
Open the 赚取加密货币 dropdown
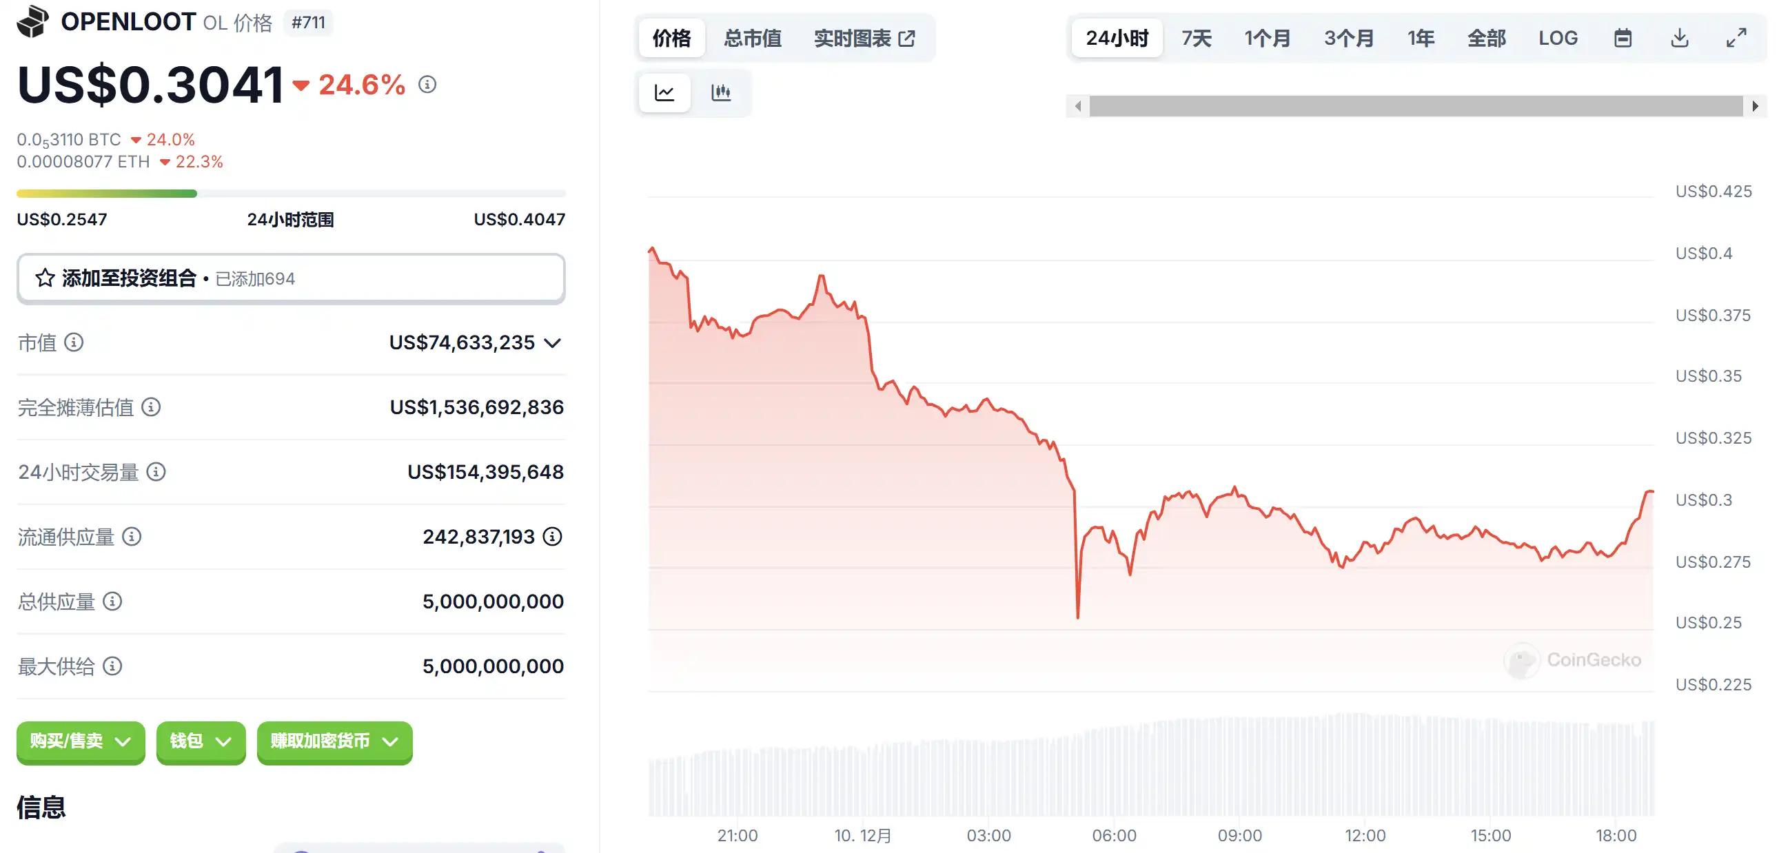(334, 741)
